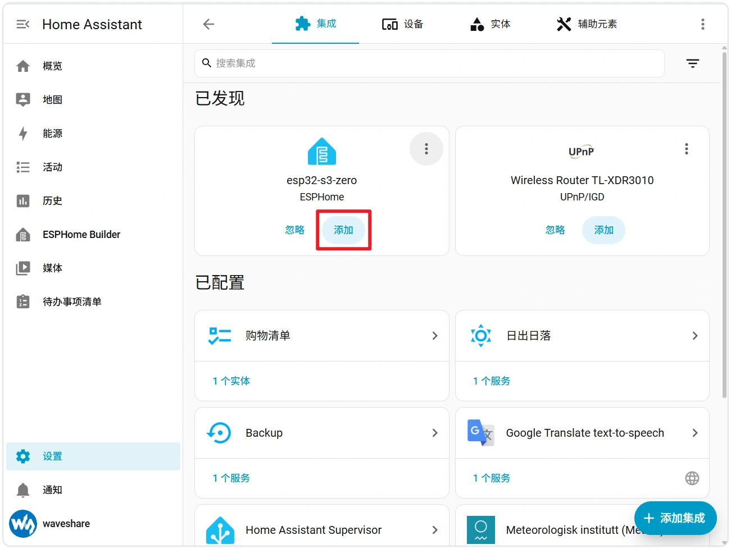Click the 已发现 section heading
The height and width of the screenshot is (549, 731).
[x=220, y=99]
